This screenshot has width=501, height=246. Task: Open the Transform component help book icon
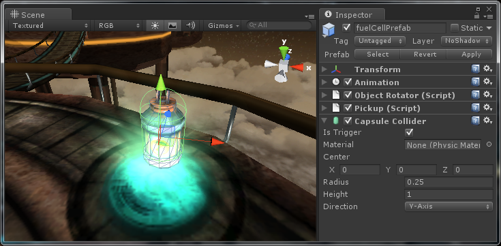(x=476, y=70)
